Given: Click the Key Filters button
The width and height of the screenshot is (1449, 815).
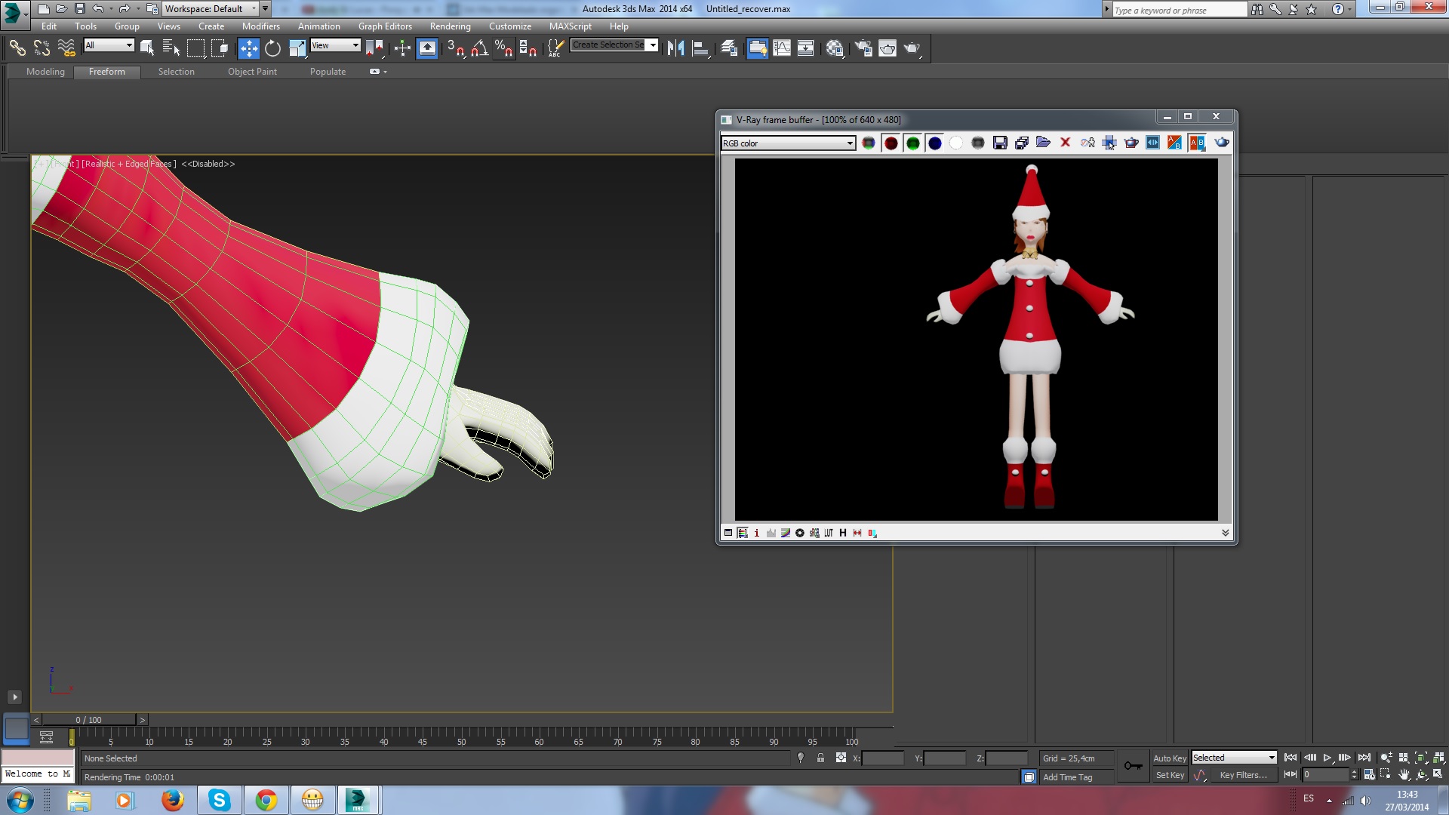Looking at the screenshot, I should 1243,775.
